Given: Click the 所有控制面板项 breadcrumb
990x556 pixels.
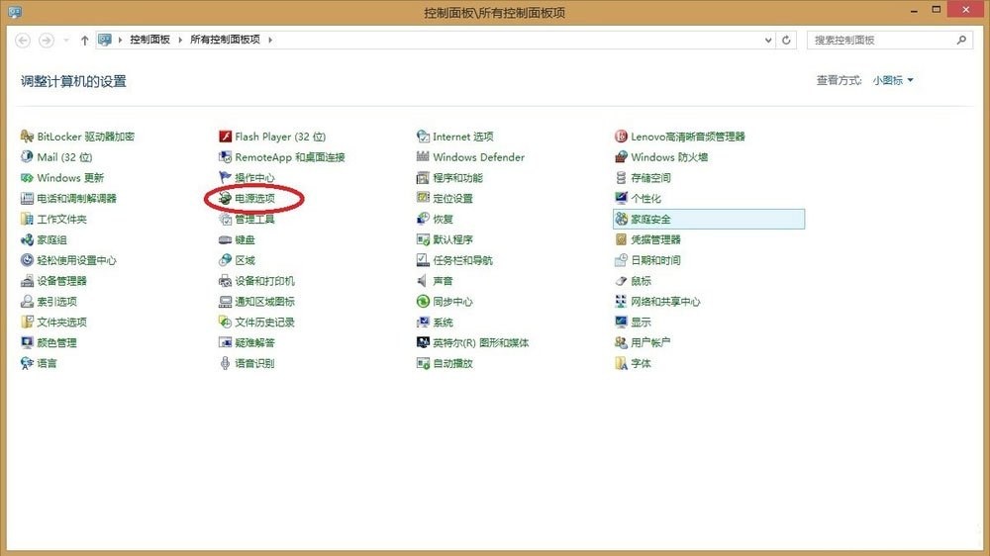Looking at the screenshot, I should (225, 40).
